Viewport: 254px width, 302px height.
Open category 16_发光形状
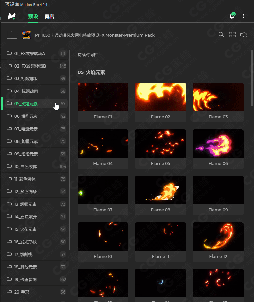coord(35,242)
